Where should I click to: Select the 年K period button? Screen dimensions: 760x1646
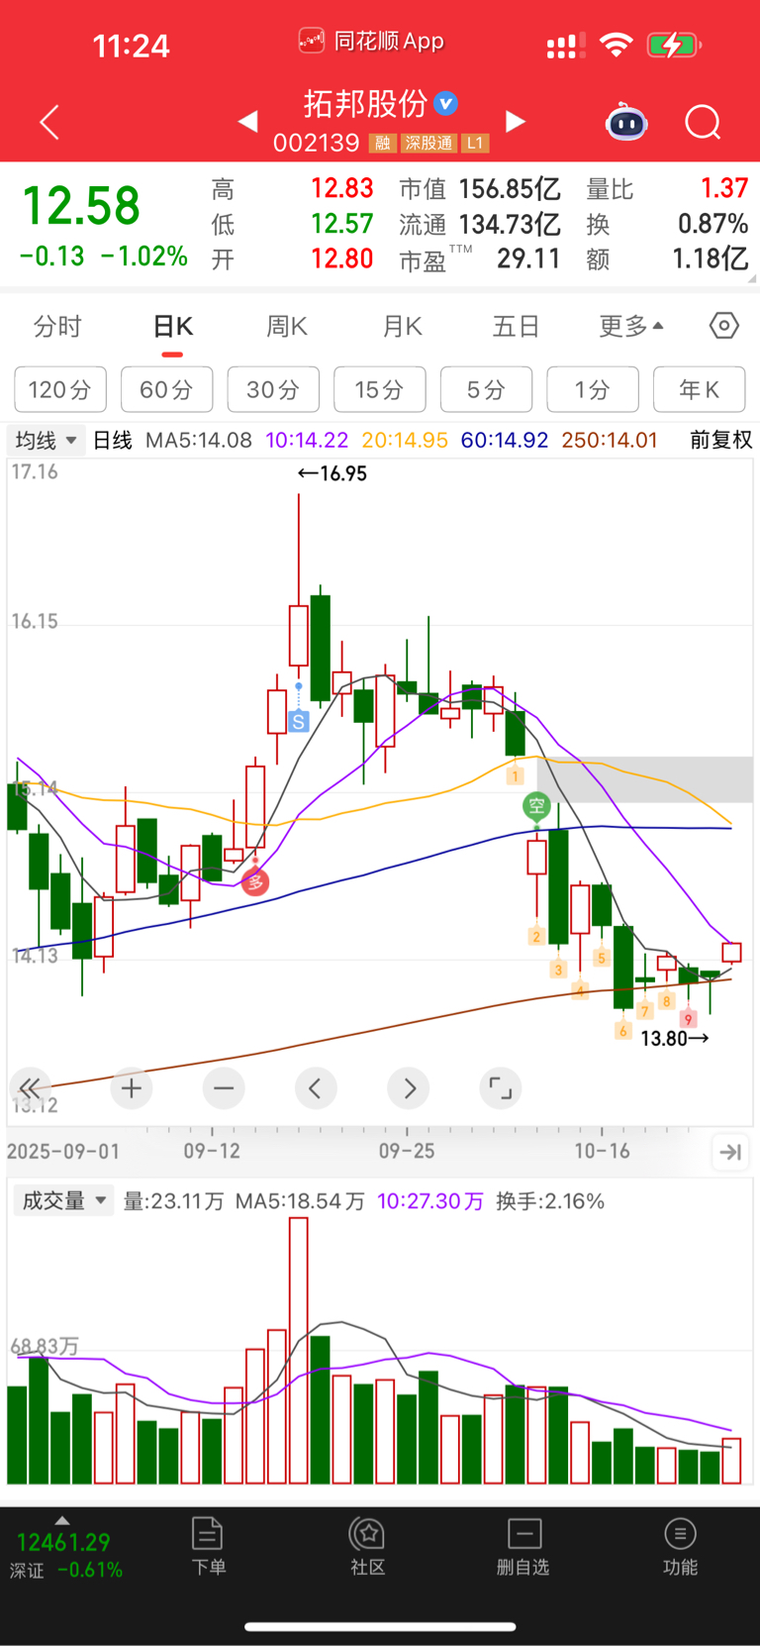click(700, 389)
